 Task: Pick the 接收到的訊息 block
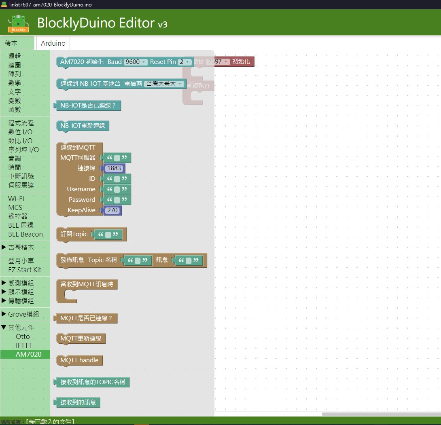pyautogui.click(x=77, y=402)
